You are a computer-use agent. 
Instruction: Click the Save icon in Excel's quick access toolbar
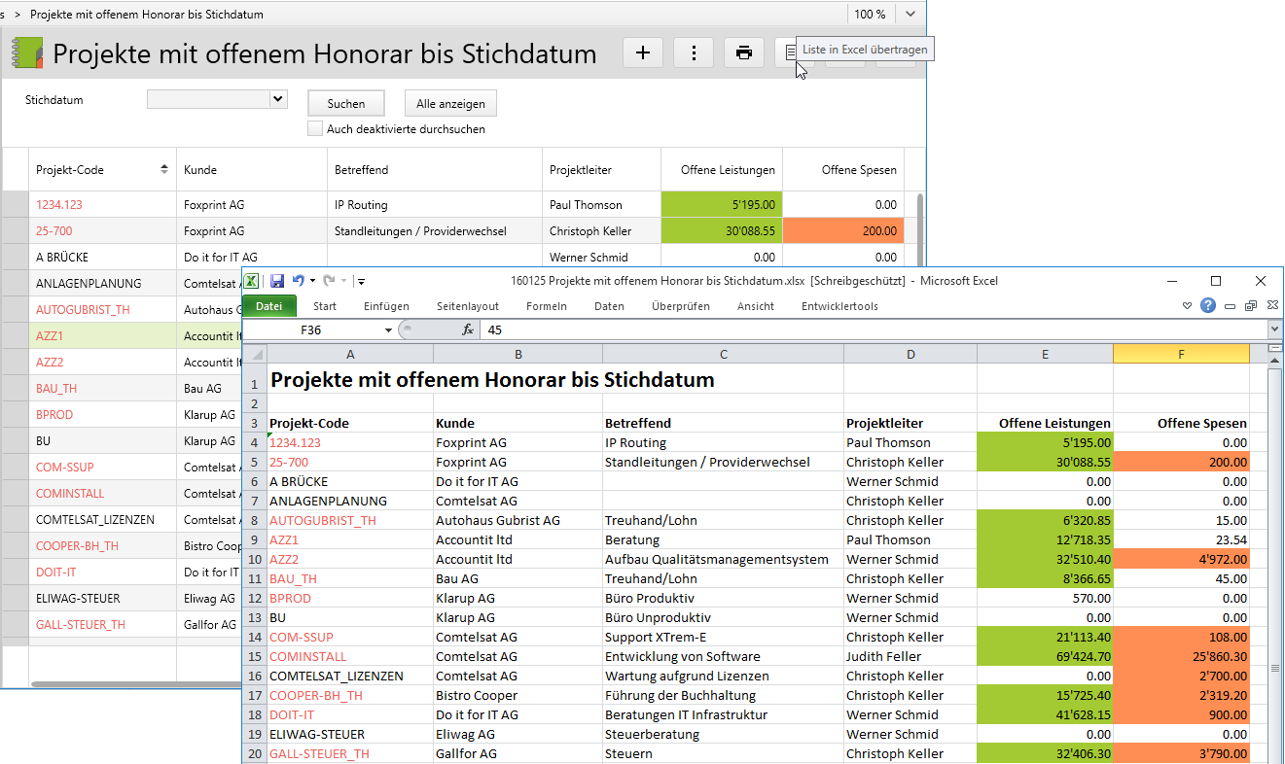tap(277, 281)
